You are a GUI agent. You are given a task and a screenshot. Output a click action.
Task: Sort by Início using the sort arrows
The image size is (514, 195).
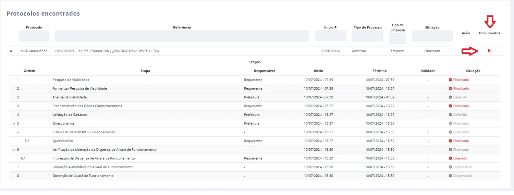335,27
